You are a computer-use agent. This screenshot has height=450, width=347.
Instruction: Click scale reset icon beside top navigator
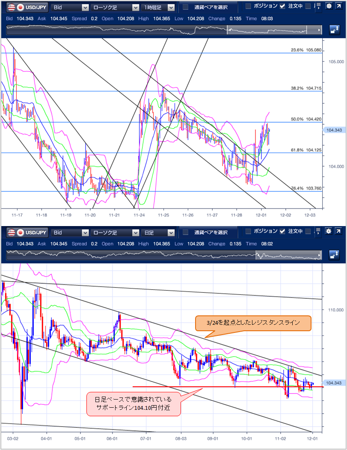(x=335, y=30)
